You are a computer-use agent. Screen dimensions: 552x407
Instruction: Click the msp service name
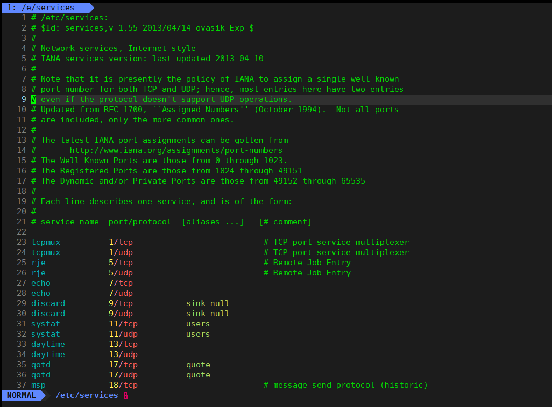(x=38, y=385)
